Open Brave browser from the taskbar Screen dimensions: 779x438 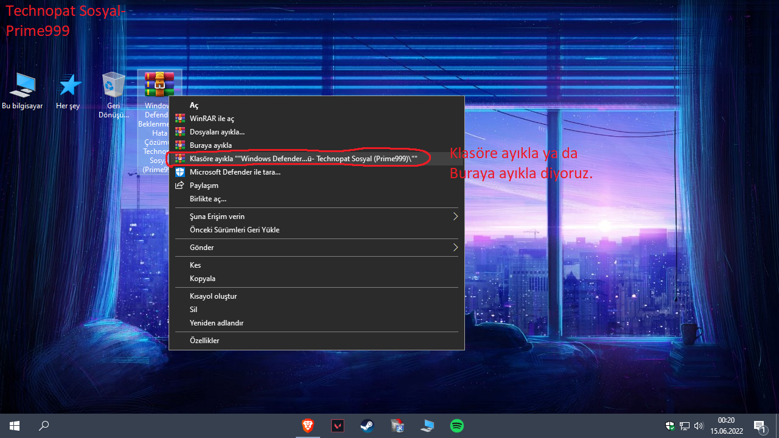[x=308, y=426]
